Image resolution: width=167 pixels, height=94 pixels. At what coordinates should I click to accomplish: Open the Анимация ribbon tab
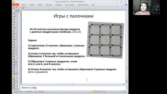(58, 5)
